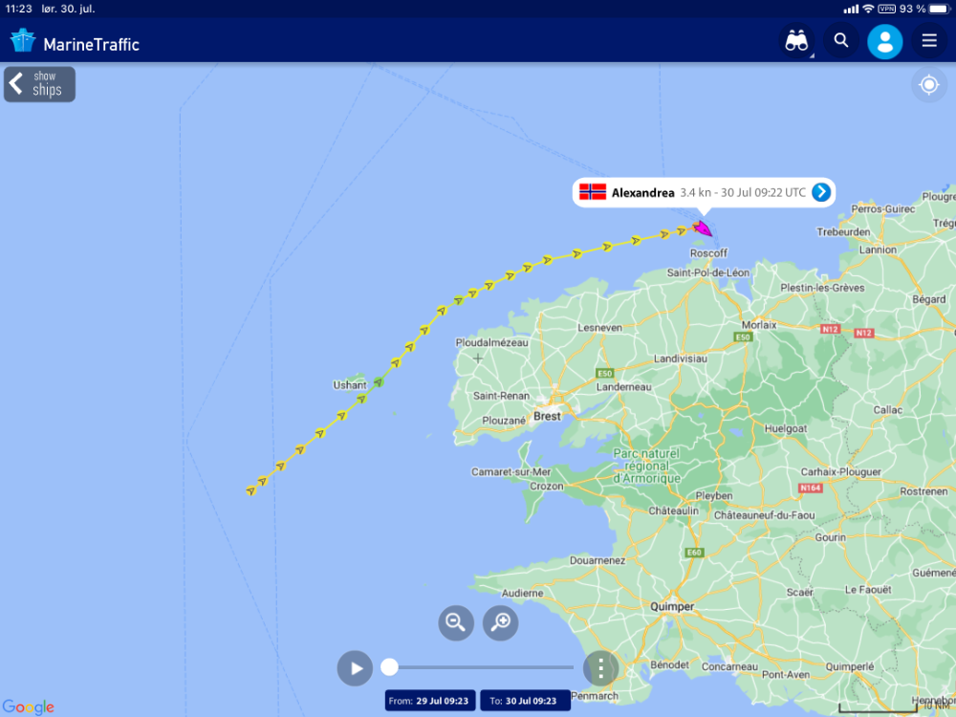Open the hamburger menu
The image size is (956, 717).
click(x=928, y=41)
